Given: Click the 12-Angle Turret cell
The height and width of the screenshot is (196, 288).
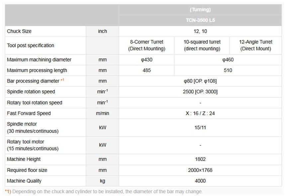Looking at the screenshot, I should tap(255, 45).
